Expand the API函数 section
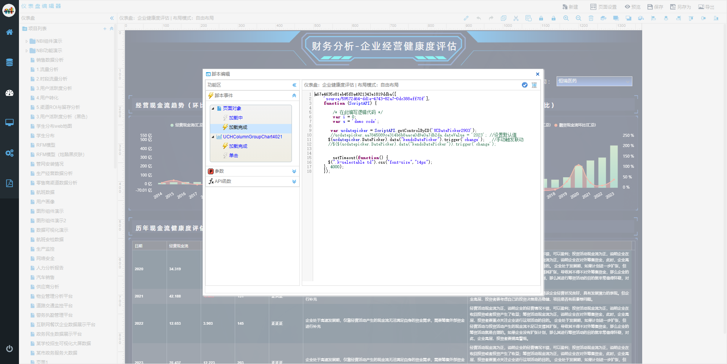The width and height of the screenshot is (727, 364). 294,181
